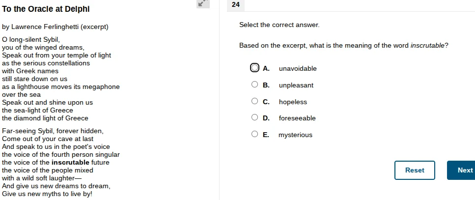Screen dimensions: 475x200
Task: Click the expand passage arrows icon
Action: 202,3
